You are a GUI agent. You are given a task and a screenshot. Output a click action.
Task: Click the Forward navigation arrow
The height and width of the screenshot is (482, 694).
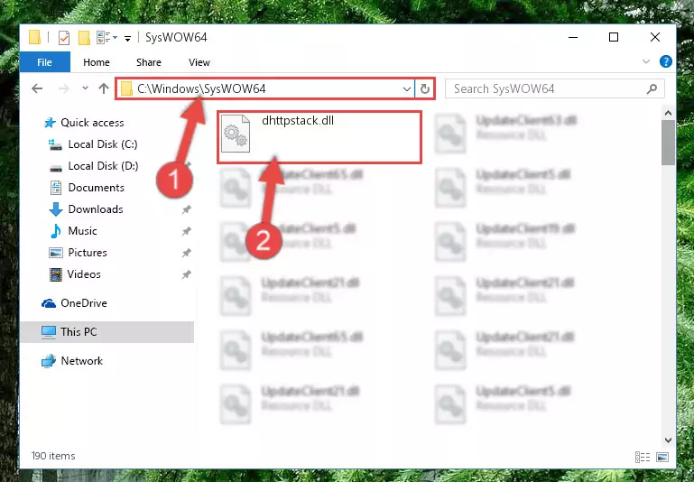(x=64, y=88)
